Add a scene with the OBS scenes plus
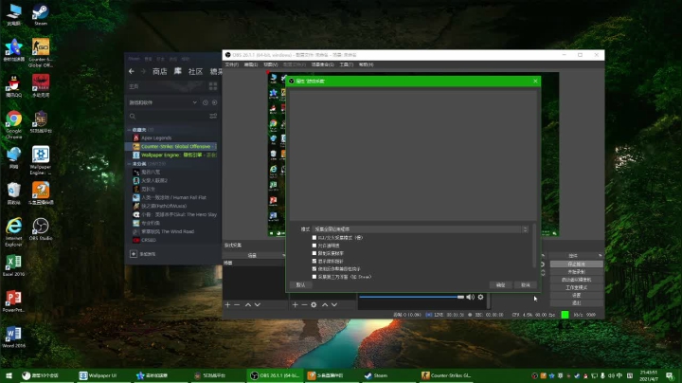Screen dimensions: 682x383 click(x=227, y=304)
